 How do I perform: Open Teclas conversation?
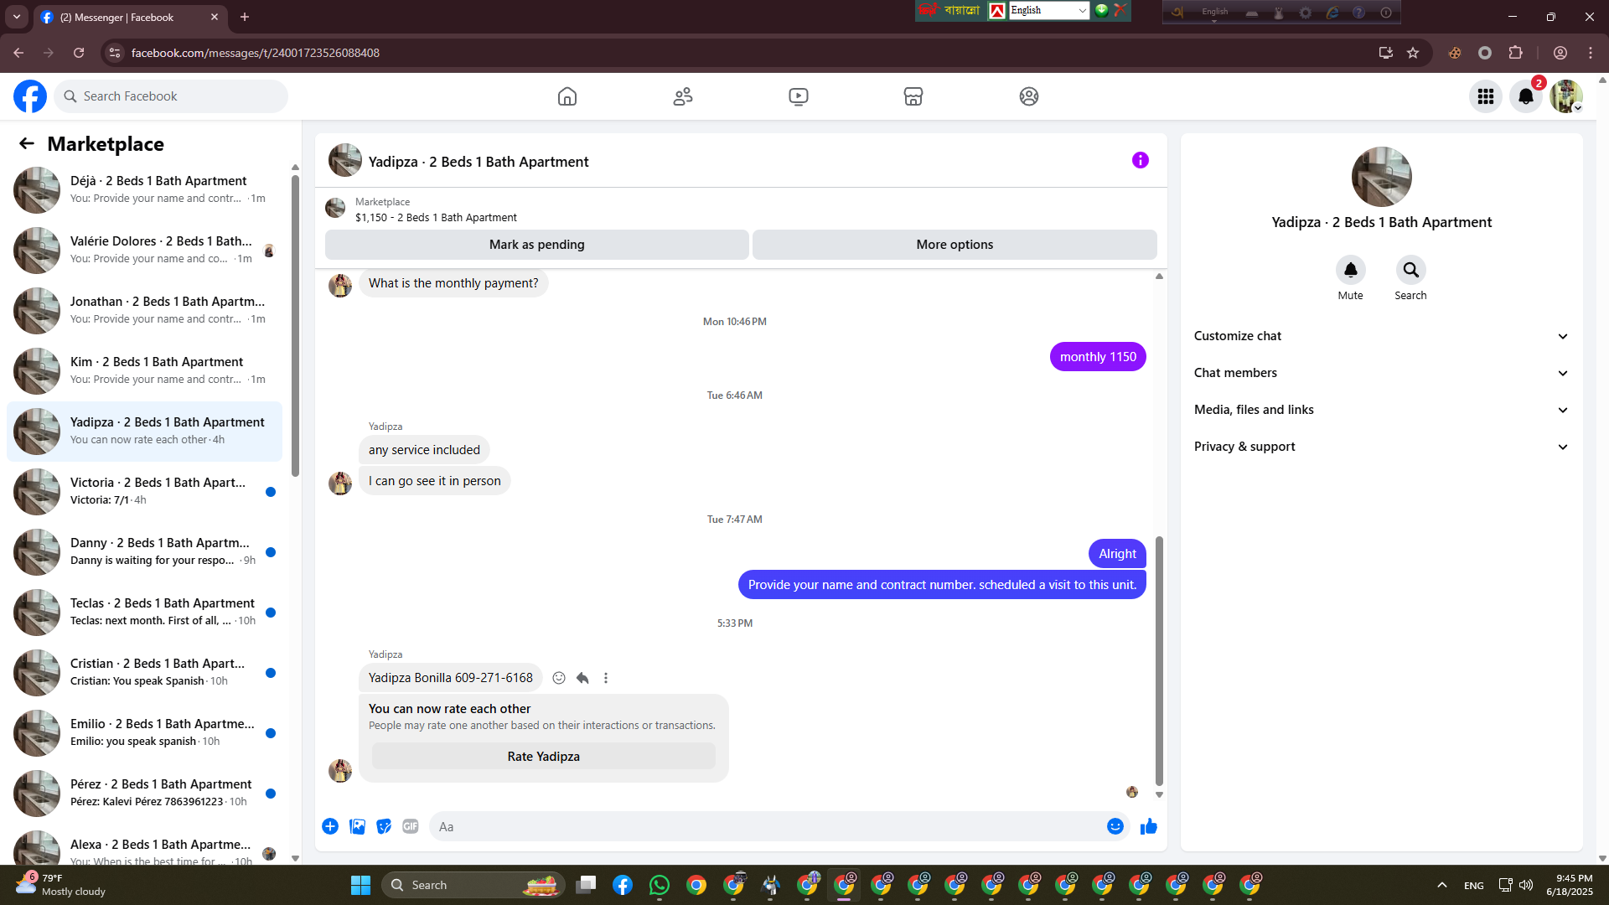pos(144,612)
